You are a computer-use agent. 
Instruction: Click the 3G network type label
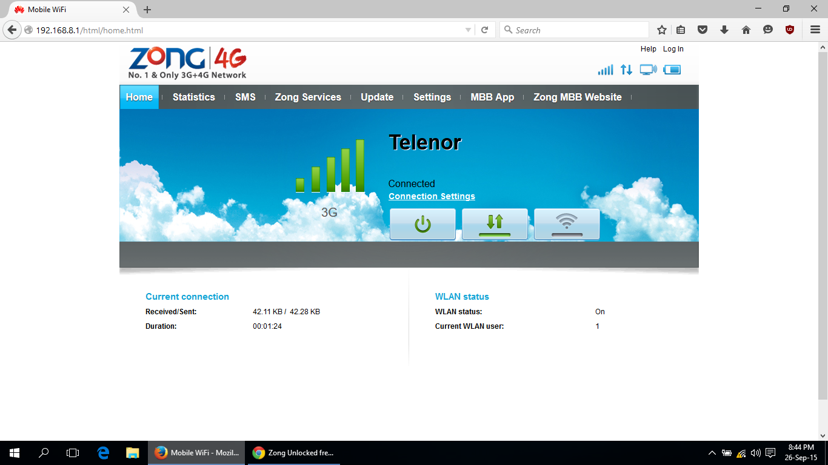tap(329, 213)
